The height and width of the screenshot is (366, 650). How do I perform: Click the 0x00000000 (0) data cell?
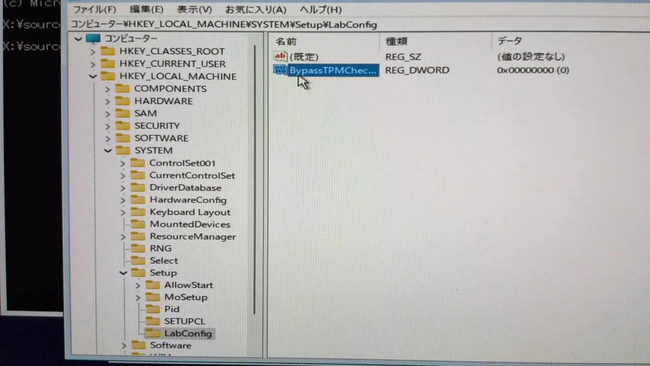533,70
